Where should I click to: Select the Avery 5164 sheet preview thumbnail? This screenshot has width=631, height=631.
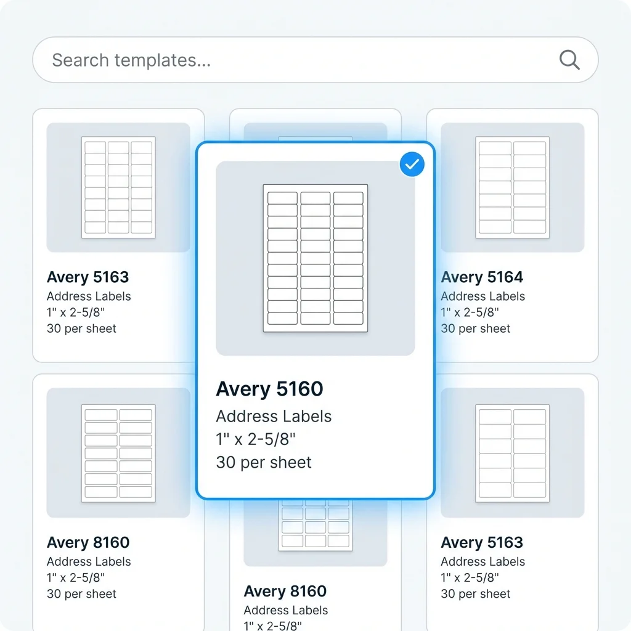[512, 187]
